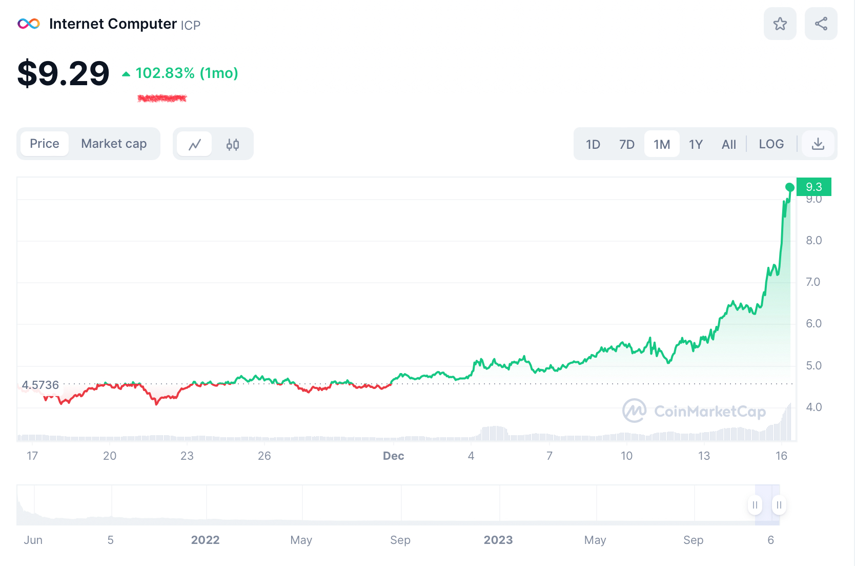The width and height of the screenshot is (855, 566).
Task: Choose the 1D time range
Action: [x=593, y=144]
